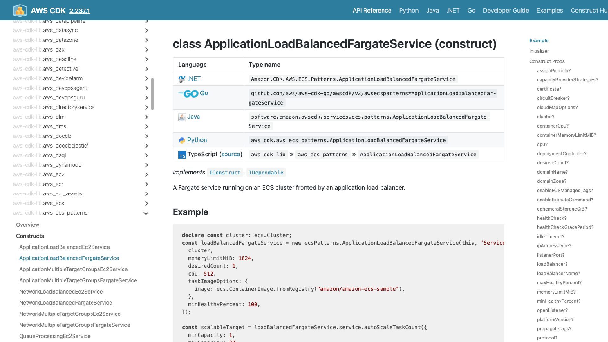This screenshot has height=342, width=608.
Task: Open the Developer Guide menu item
Action: 506,10
